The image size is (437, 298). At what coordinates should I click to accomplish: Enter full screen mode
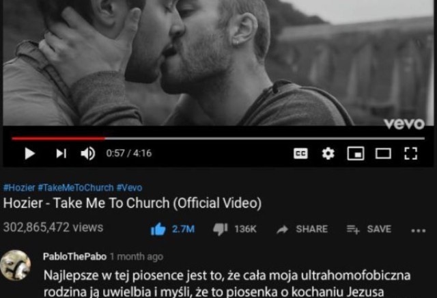pos(411,154)
